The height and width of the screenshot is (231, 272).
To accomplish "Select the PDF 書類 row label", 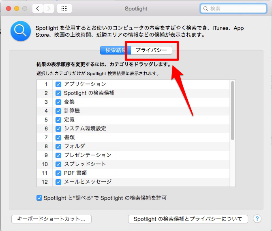I will [x=75, y=173].
